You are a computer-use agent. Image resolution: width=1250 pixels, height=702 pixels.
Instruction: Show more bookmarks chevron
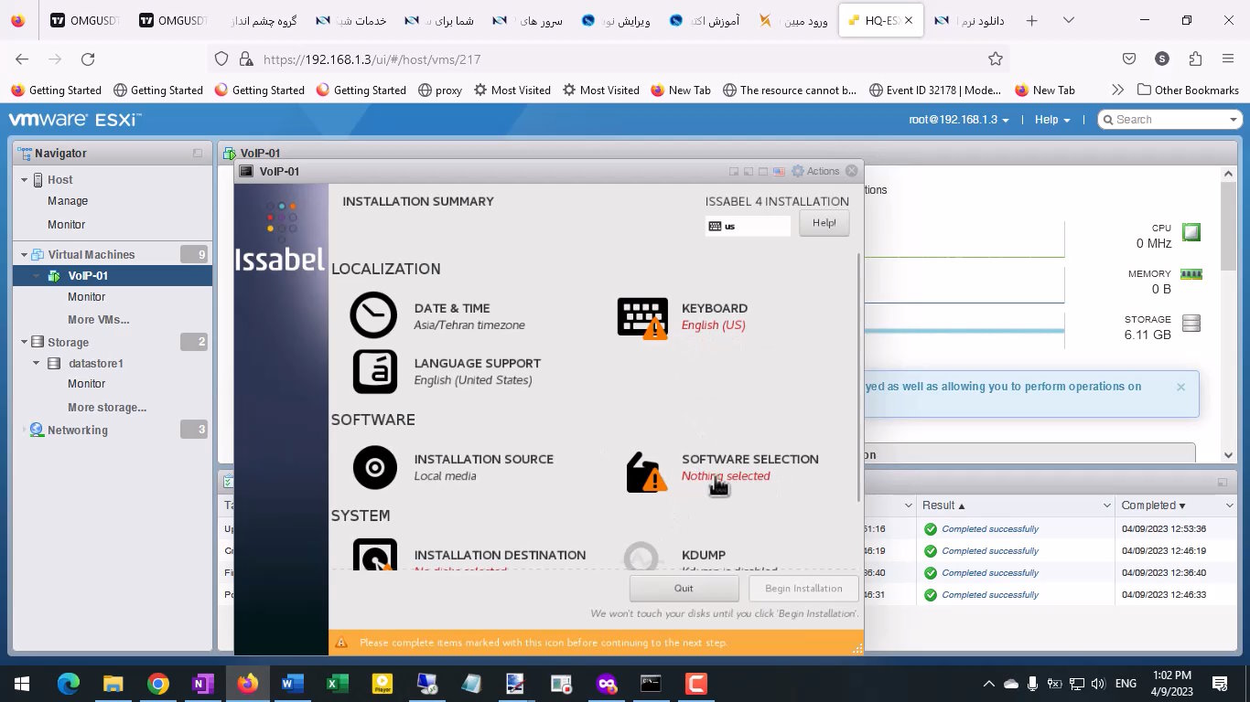(1116, 90)
